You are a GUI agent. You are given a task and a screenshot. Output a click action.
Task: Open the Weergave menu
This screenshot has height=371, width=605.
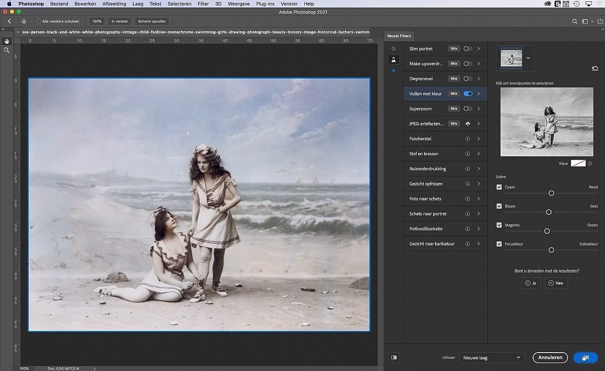click(238, 4)
